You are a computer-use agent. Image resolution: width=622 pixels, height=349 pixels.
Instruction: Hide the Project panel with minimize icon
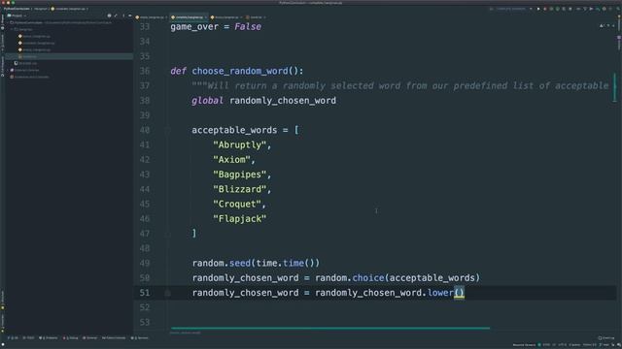pyautogui.click(x=129, y=16)
